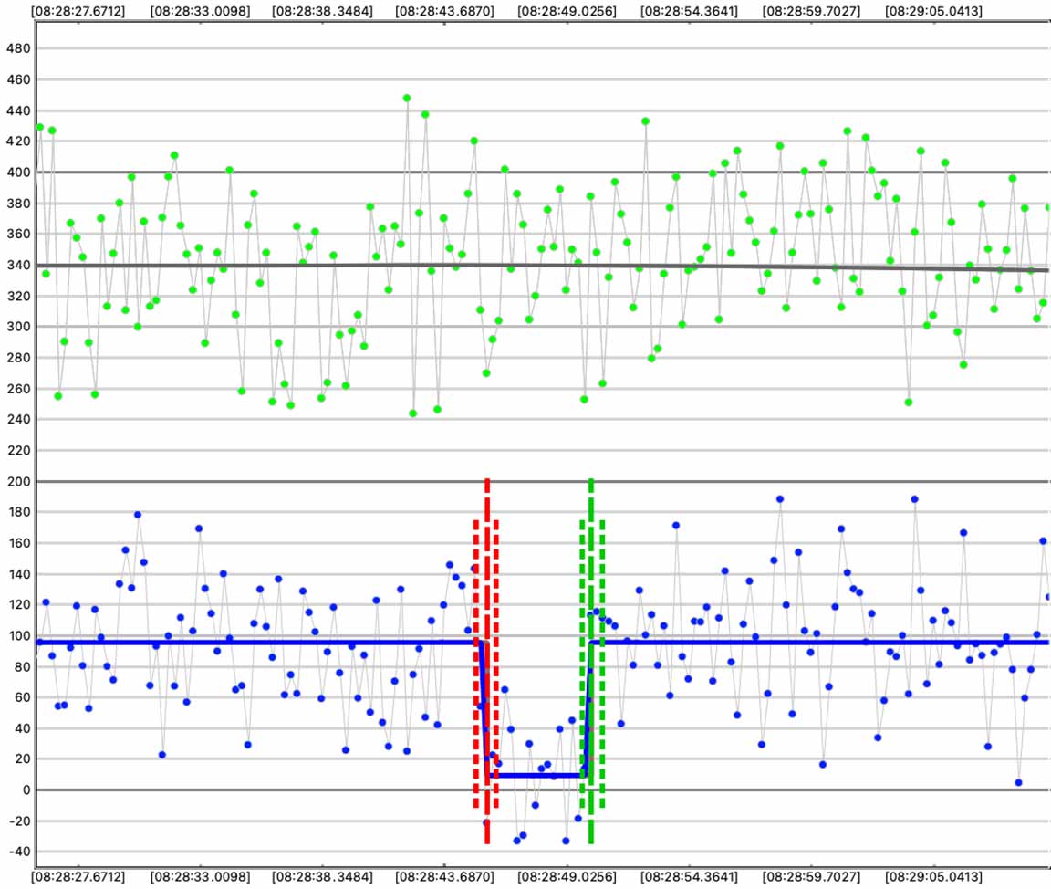Click y-axis label 320
Image resolution: width=1051 pixels, height=889 pixels.
18,296
